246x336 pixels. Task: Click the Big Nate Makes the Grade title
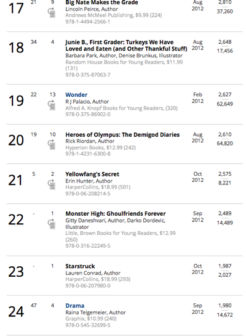(101, 2)
